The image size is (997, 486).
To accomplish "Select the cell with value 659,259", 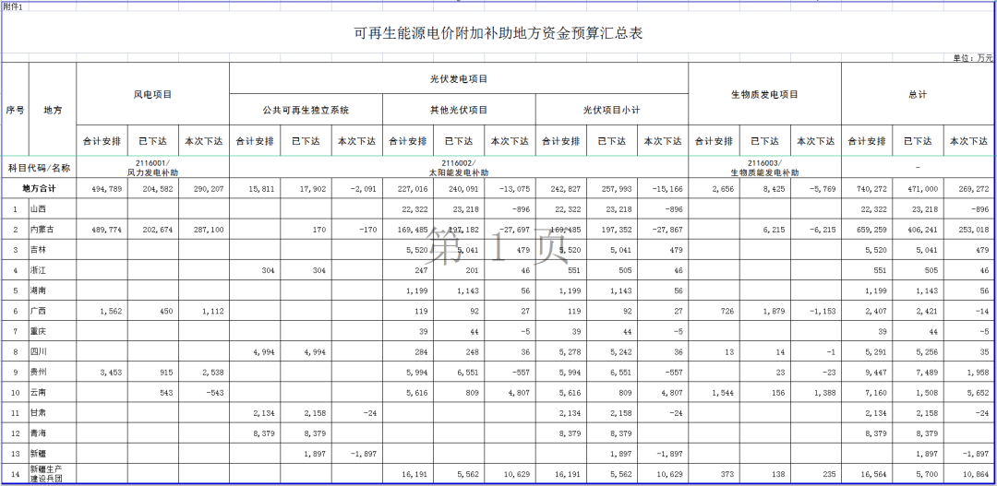I will point(867,230).
